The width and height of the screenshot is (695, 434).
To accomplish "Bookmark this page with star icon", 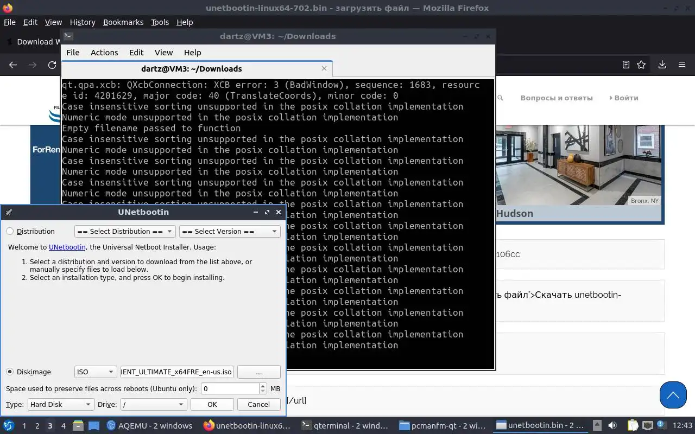I will click(641, 65).
